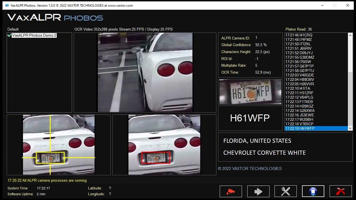Click the Default group label
The image size is (356, 200).
tap(13, 29)
